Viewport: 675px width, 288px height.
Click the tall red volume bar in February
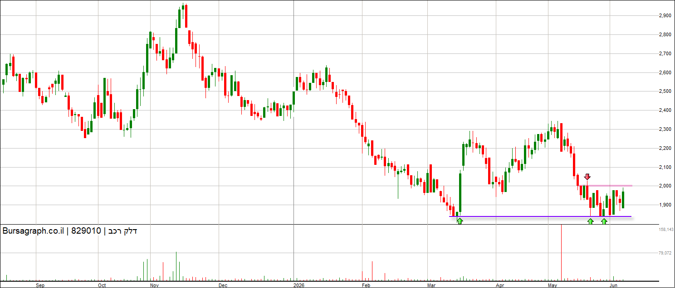372,271
